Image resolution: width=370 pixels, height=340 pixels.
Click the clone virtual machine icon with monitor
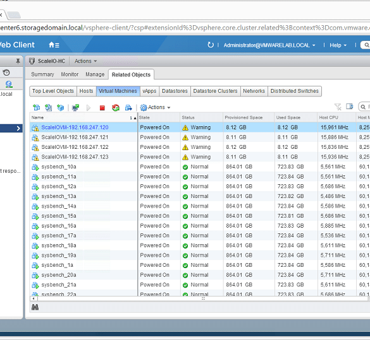[x=48, y=107]
